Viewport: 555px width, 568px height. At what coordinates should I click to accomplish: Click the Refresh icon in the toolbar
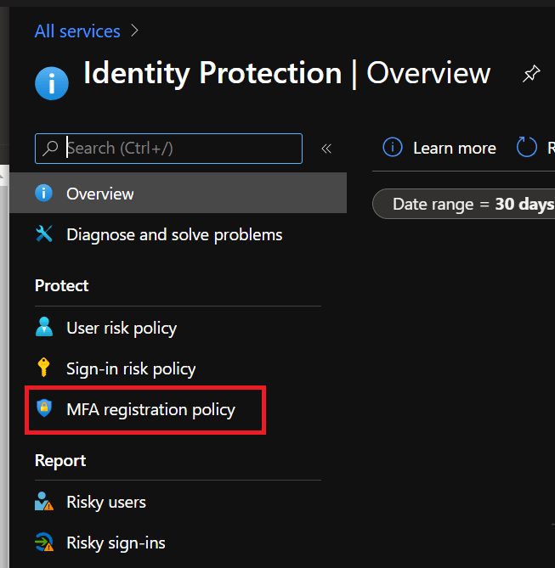tap(528, 148)
